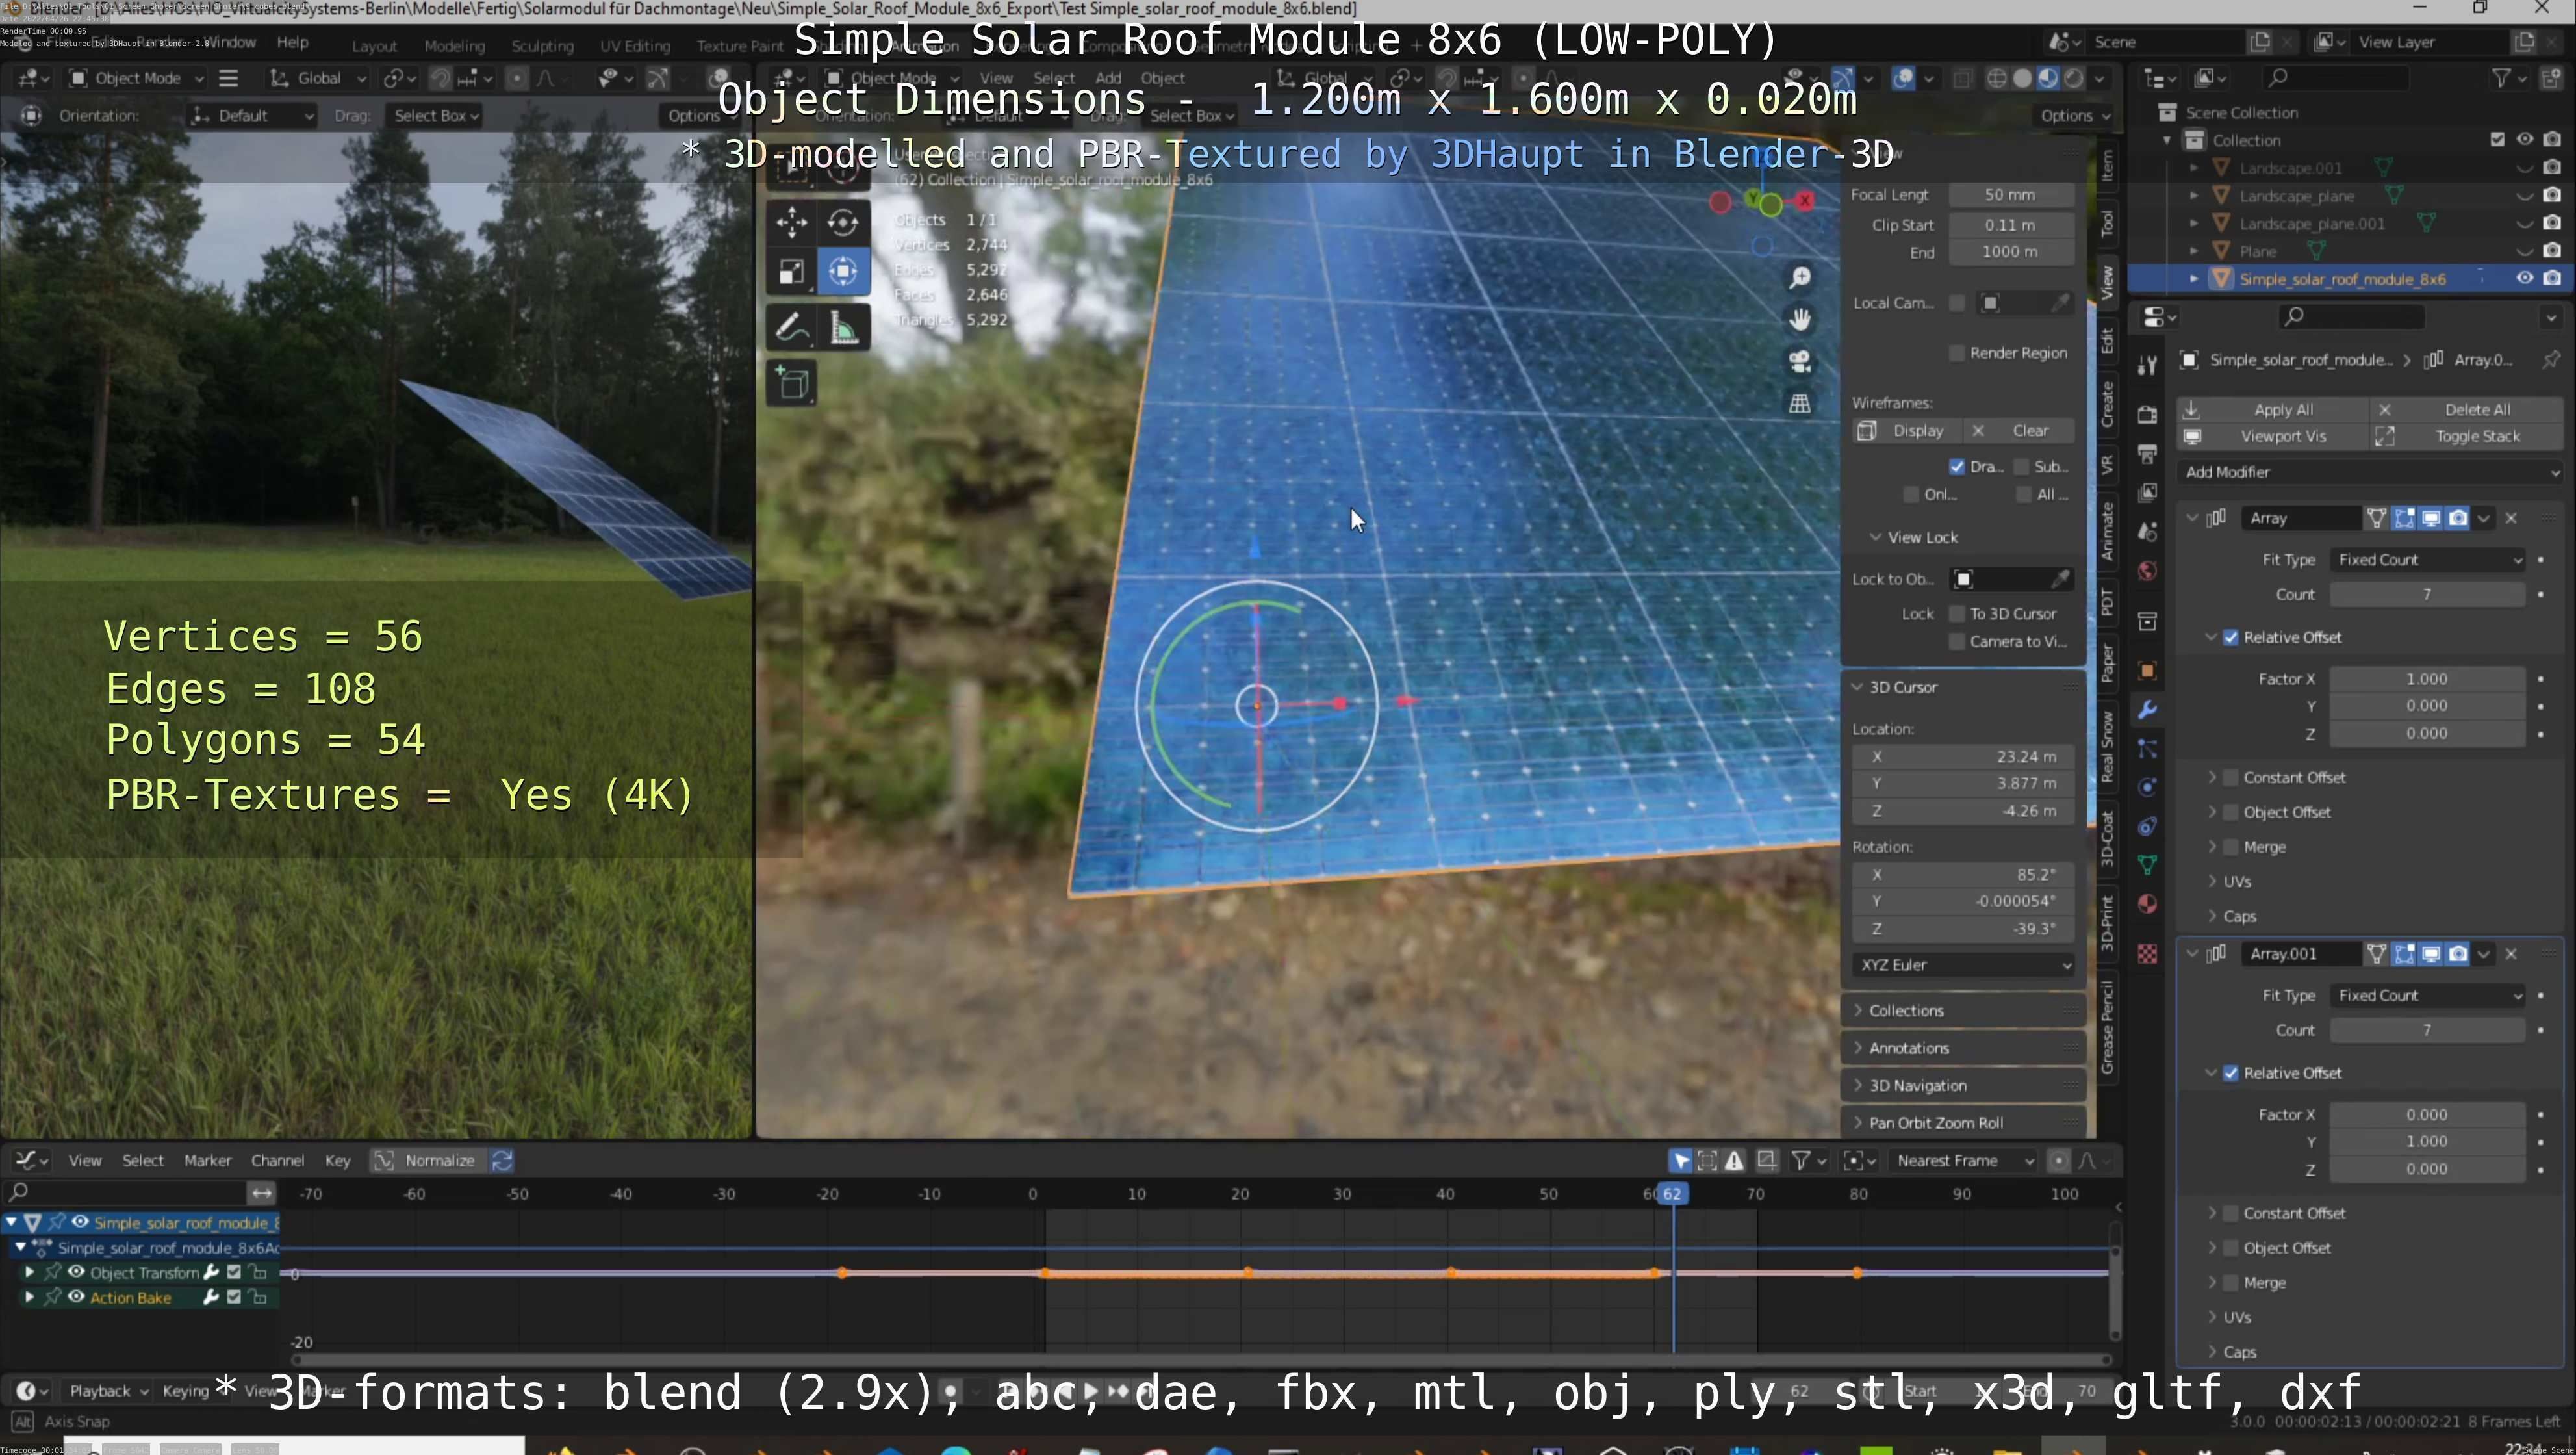Click the Apply All button
Viewport: 2576px width, 1455px height.
tap(2272, 410)
